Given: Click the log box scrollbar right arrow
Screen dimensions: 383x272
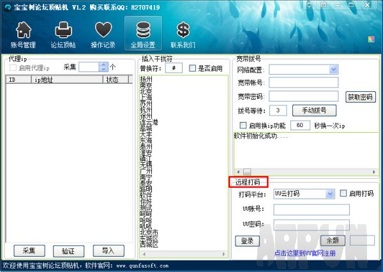Looking at the screenshot, I should point(374,172).
